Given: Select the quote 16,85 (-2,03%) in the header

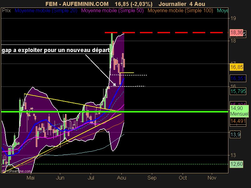Looking at the screenshot, I should click(x=134, y=4).
